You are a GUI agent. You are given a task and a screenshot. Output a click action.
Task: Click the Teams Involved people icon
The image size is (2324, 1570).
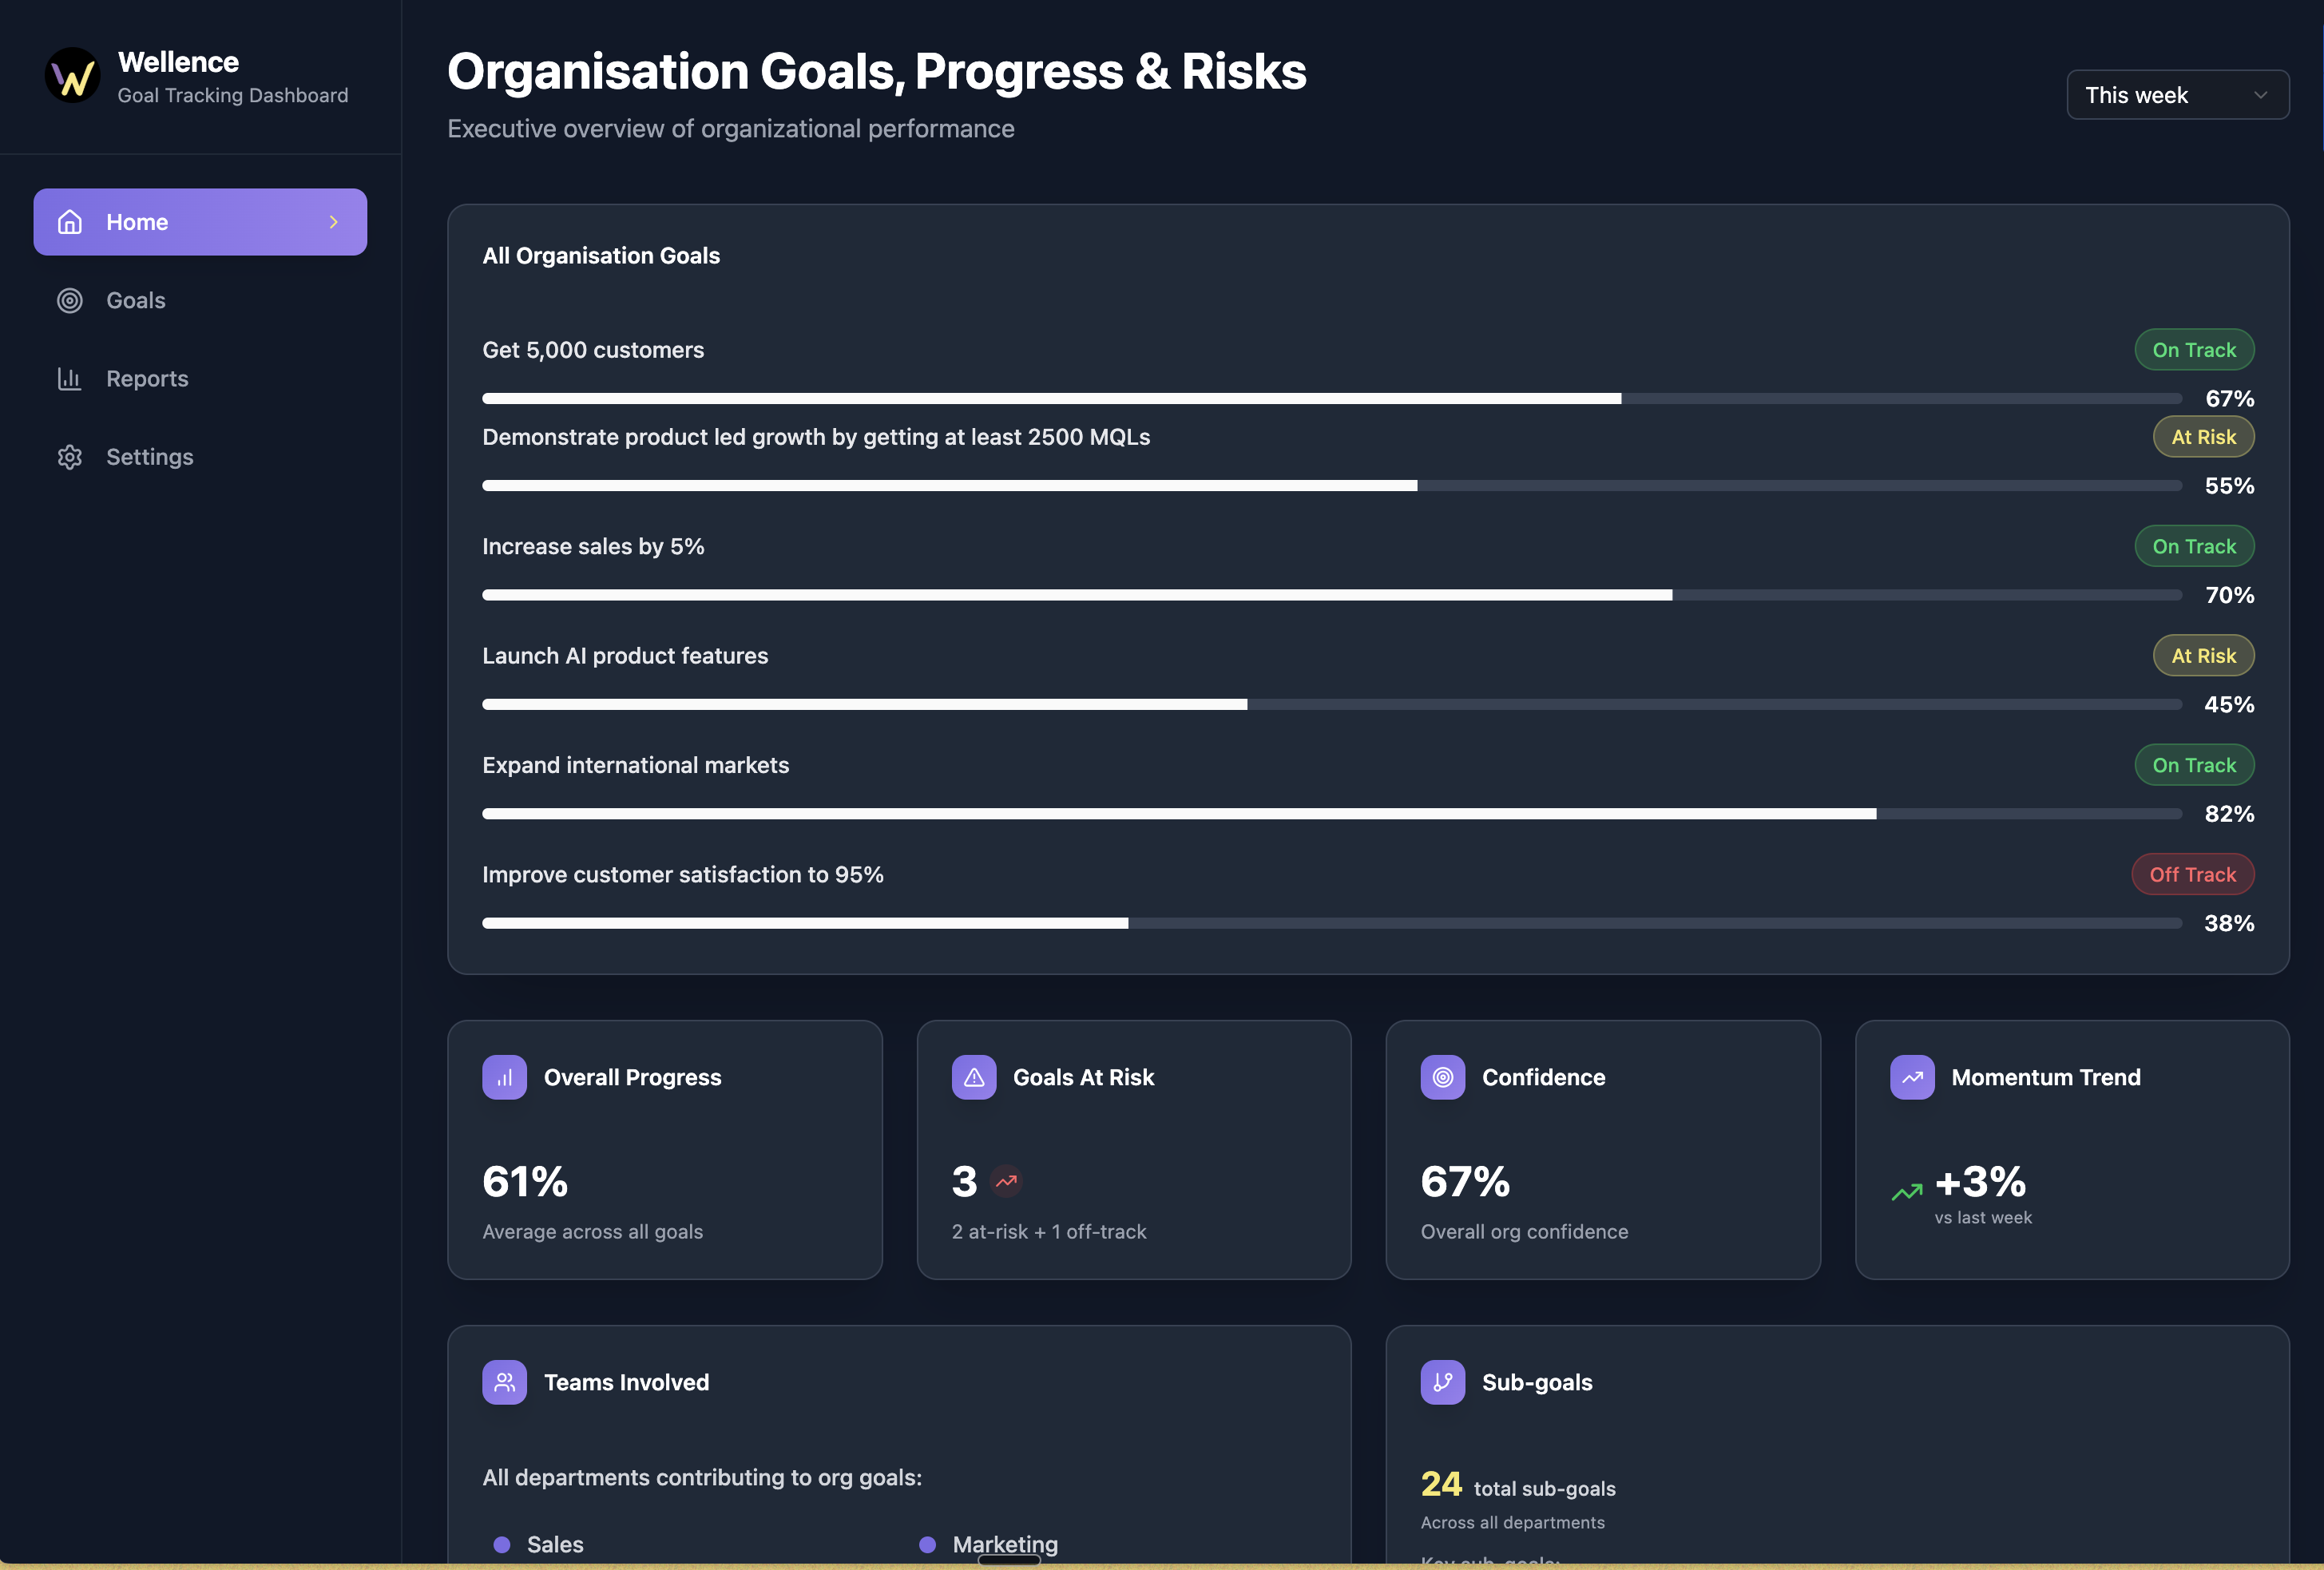click(x=504, y=1382)
